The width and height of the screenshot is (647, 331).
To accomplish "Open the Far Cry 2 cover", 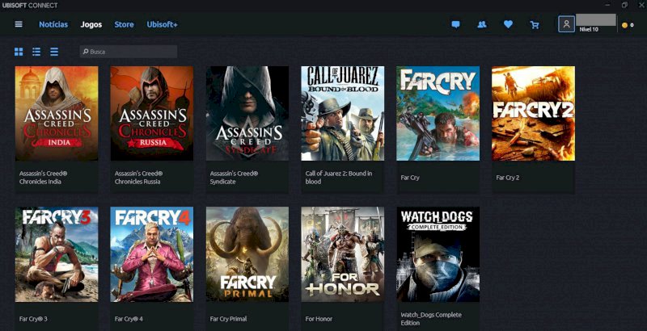I will pos(533,113).
